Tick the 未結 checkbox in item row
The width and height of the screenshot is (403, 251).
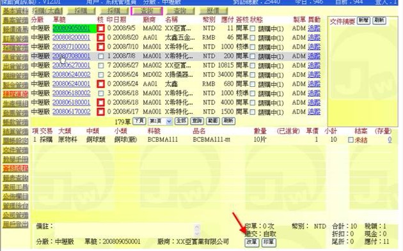tap(351, 140)
